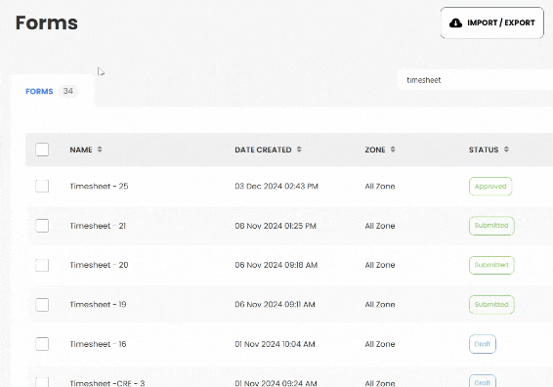The width and height of the screenshot is (553, 387).
Task: Open Timesheet - 25 form
Action: point(99,187)
